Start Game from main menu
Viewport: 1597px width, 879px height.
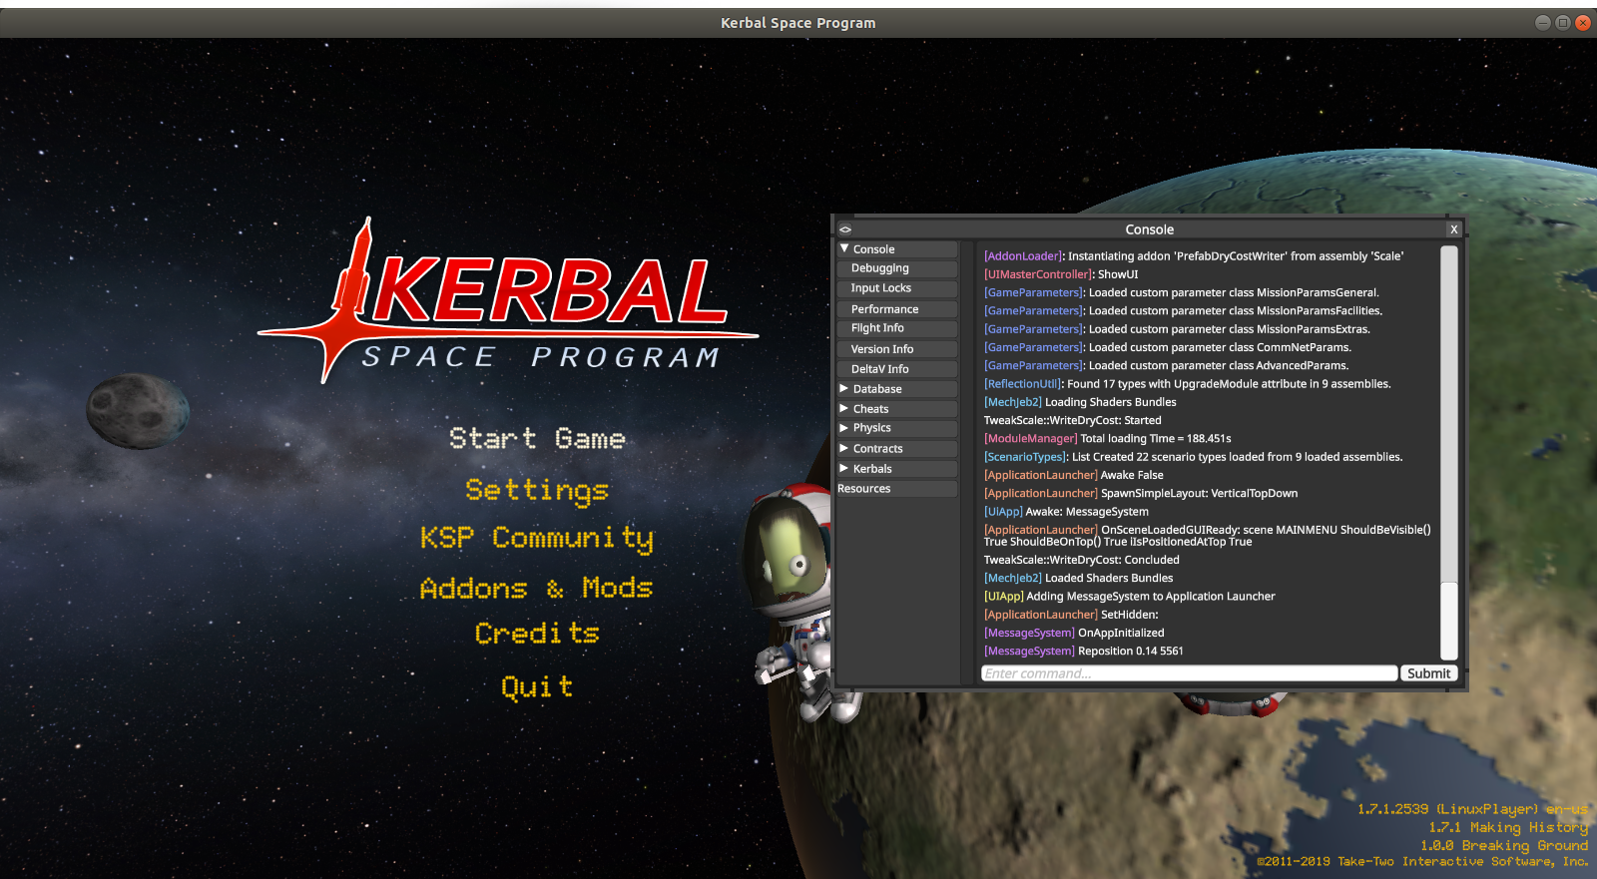coord(537,439)
